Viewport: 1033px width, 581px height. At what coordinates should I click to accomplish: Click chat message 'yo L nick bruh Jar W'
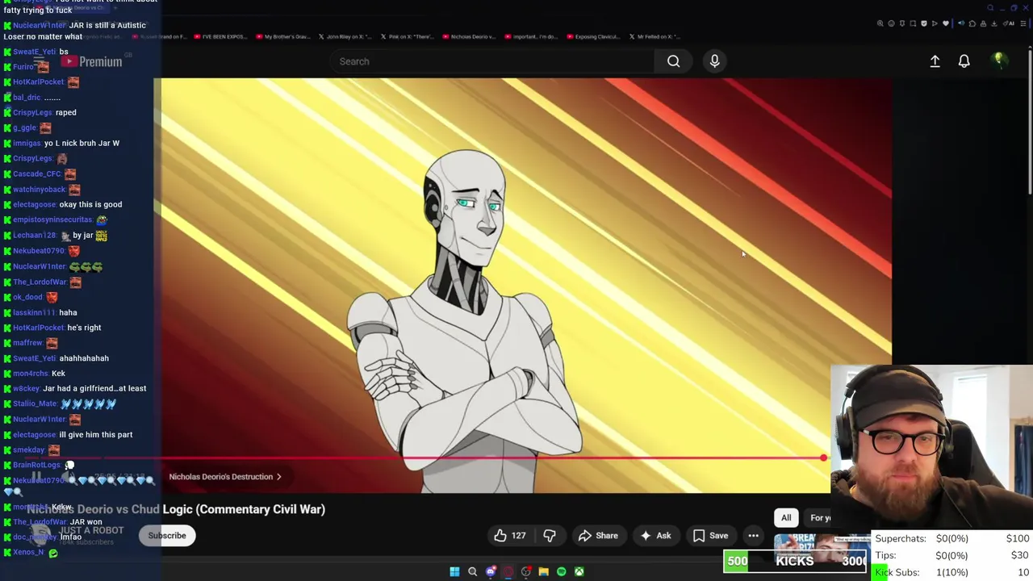(82, 144)
